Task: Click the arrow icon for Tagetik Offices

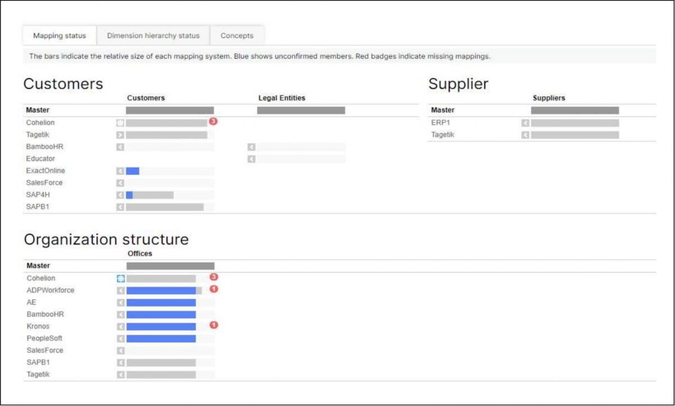Action: pyautogui.click(x=121, y=375)
